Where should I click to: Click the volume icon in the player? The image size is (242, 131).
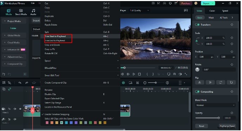(180, 74)
